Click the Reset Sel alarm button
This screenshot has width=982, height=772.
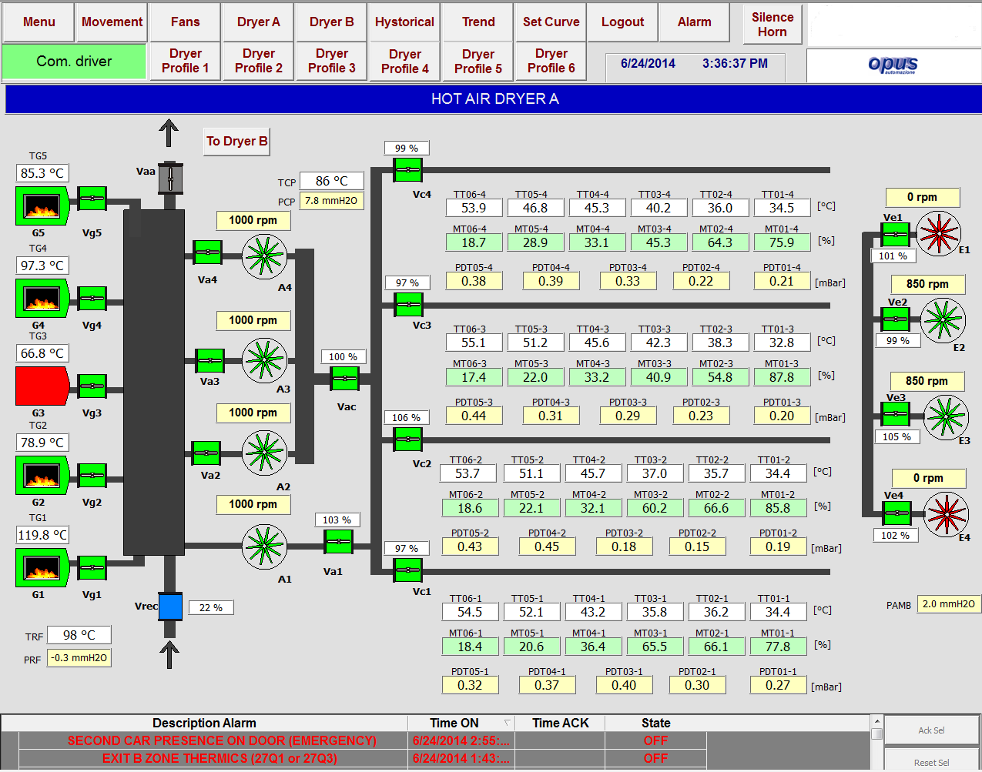931,762
